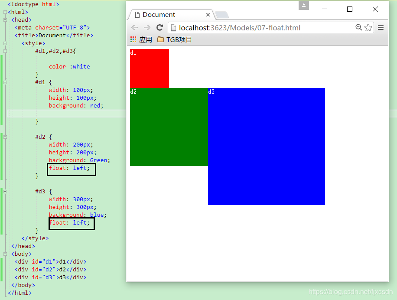
Task: Collapse the #d1,#d2,#d3 rule fold marker
Action: (5, 51)
